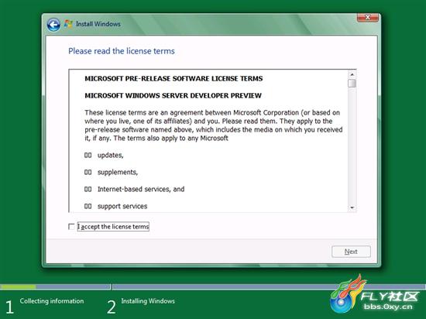Click the 'Install Windows' title text

(98, 24)
